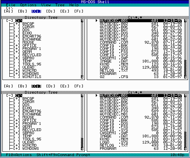Click the slider thumb of lower tree scrollbar
Screen dimensions: 190x158
click(x=82, y=142)
